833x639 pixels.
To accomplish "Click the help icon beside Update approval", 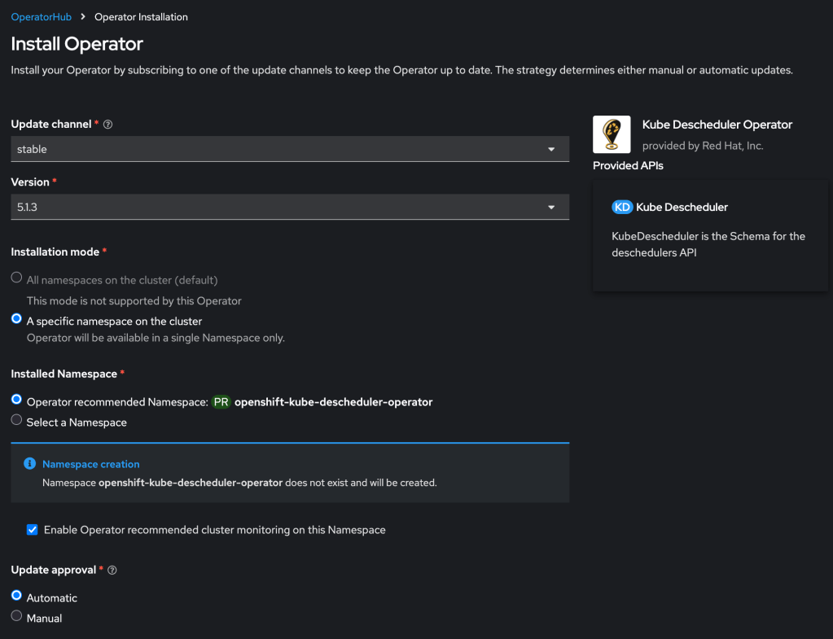I will (112, 571).
